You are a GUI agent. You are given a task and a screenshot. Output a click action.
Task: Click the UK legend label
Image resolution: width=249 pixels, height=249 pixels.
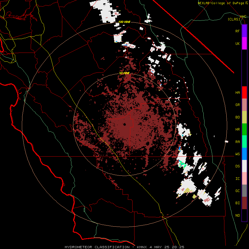[x=237, y=43]
